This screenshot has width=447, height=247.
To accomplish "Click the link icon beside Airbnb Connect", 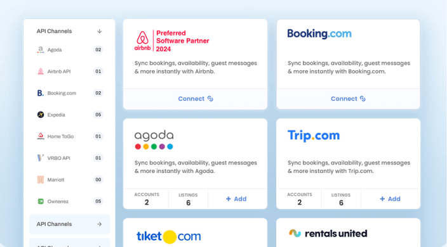I will (210, 99).
